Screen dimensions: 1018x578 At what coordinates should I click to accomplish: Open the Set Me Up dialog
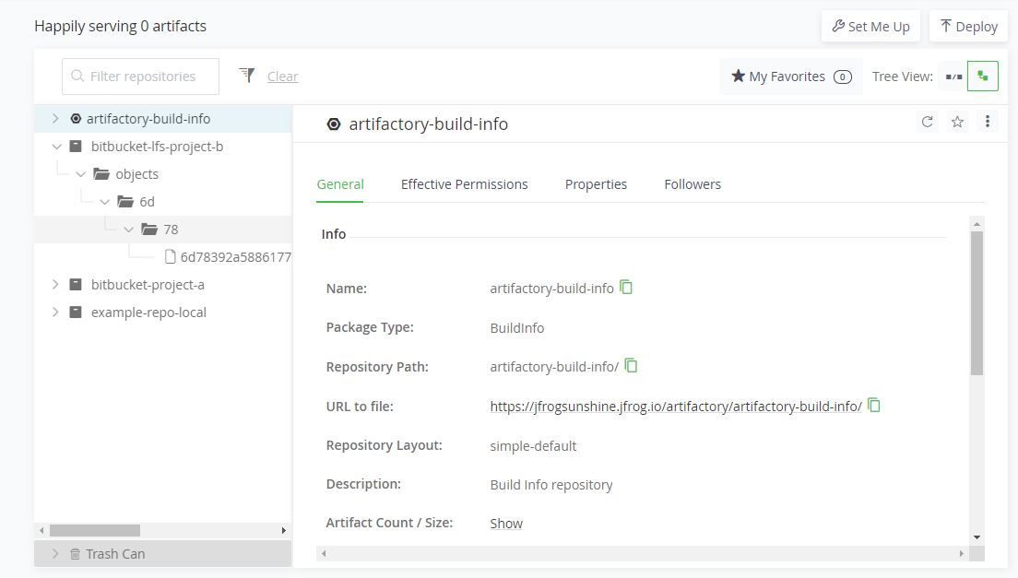coord(870,27)
